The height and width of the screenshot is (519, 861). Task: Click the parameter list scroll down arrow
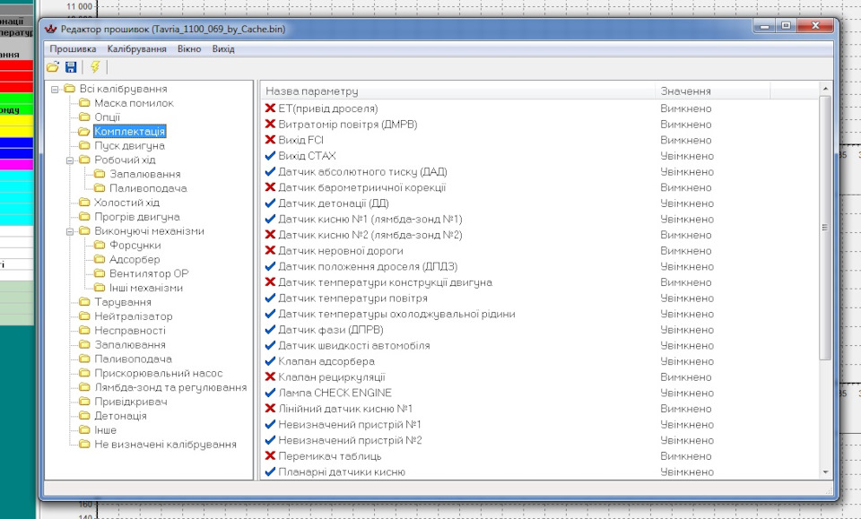[825, 471]
